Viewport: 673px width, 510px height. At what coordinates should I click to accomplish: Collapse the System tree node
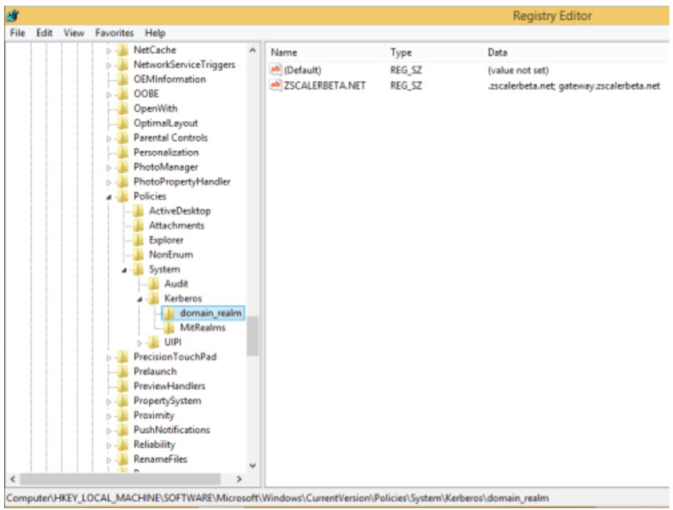(x=124, y=269)
